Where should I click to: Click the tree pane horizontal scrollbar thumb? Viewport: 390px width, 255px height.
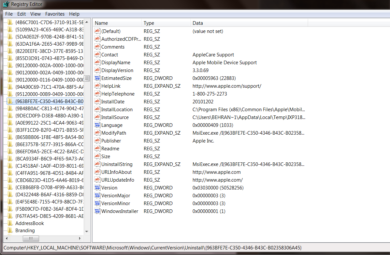pos(31,238)
